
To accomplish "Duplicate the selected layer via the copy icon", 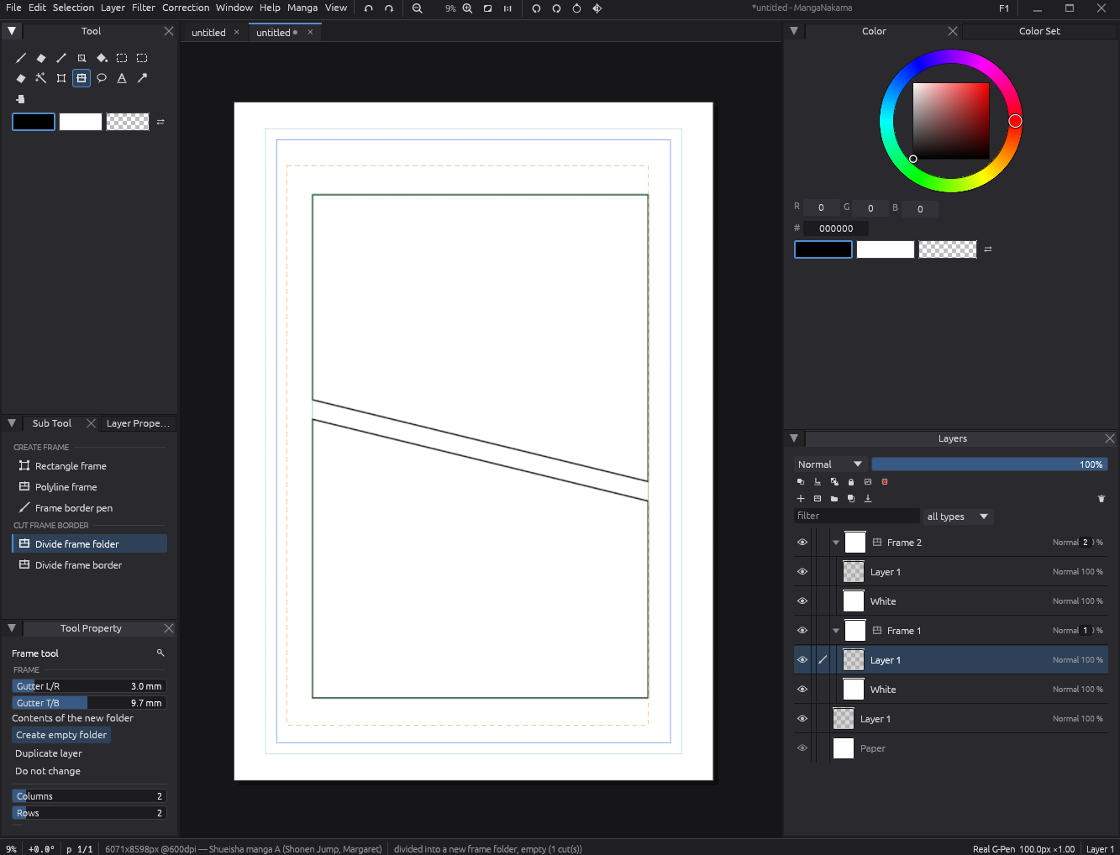I will click(851, 499).
